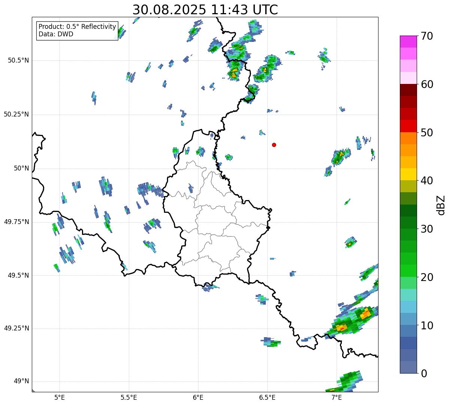This screenshot has width=450, height=405.
Task: Click the yellow colorbar swatch above 40
Action: click(x=408, y=174)
